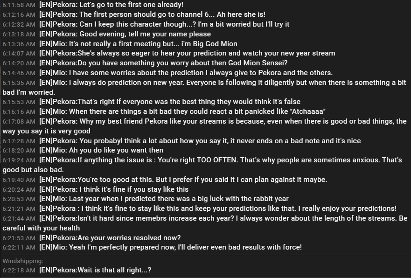Select the message ending with 'Atchaaaa'
Screen dimensions: 411x278
[x=182, y=111]
